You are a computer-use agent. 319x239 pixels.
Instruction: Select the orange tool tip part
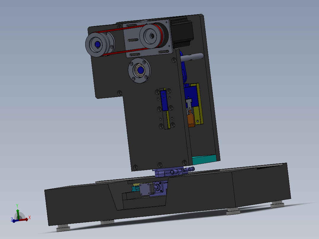coord(191,119)
